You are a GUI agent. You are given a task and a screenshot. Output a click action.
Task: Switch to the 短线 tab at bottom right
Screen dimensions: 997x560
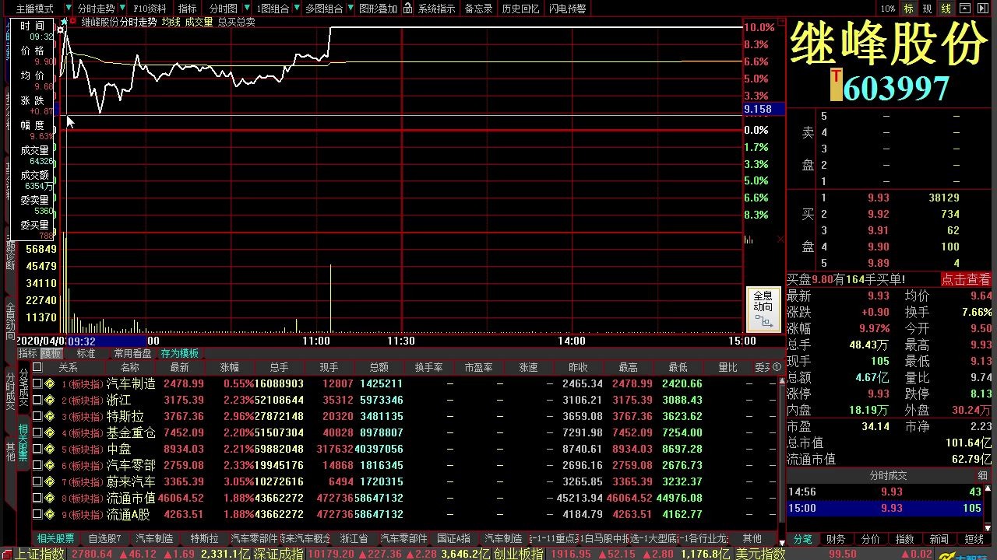(974, 539)
